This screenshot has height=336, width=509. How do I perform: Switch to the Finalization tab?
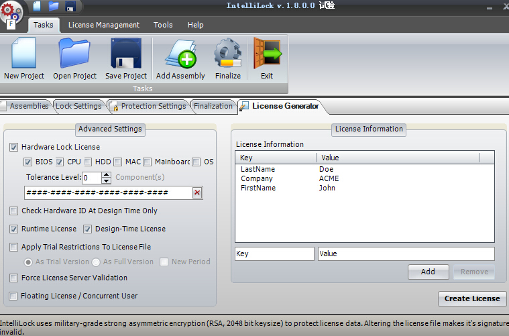pyautogui.click(x=213, y=106)
